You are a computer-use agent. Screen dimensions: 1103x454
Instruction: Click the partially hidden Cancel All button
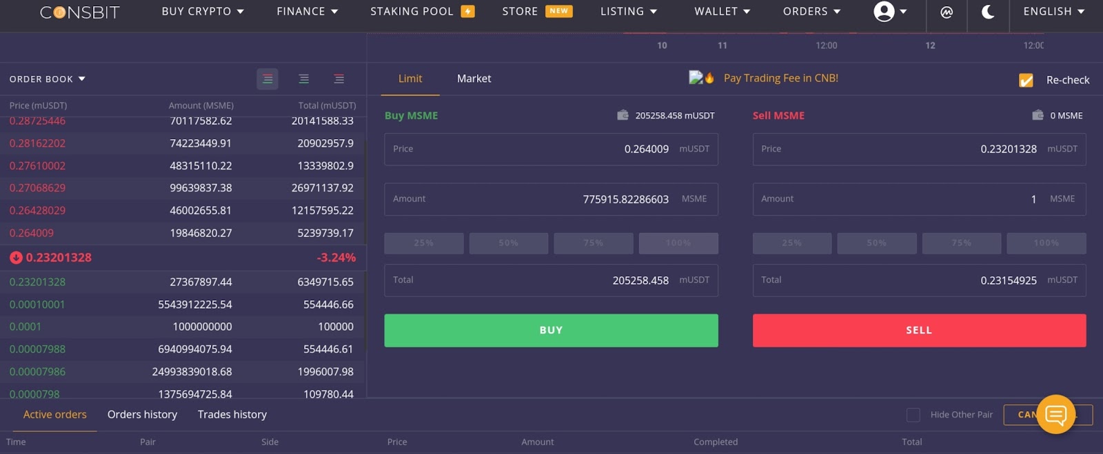click(1048, 415)
